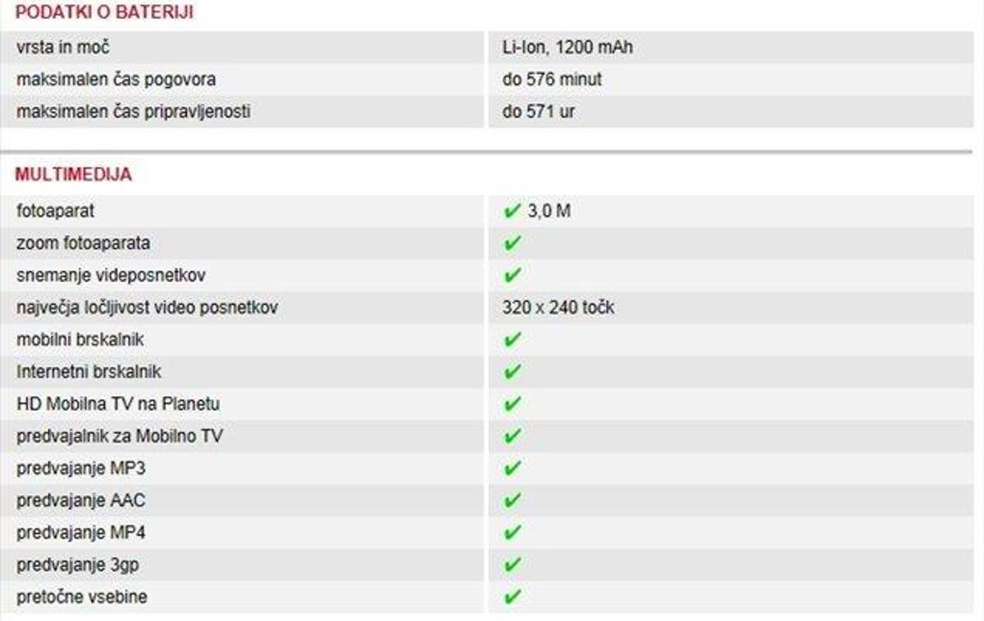
Task: Click the checkmark for zoom fotoaparata
Action: [x=512, y=244]
